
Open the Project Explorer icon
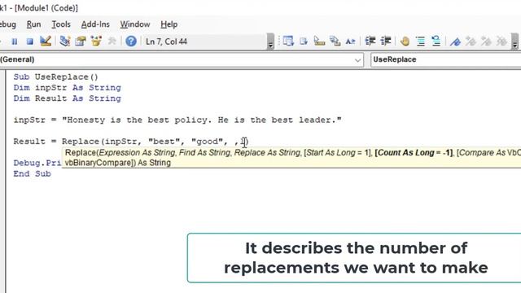point(65,42)
